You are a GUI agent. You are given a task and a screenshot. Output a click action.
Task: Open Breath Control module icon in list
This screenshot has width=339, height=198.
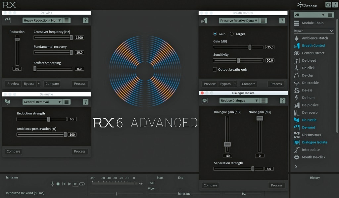(297, 45)
